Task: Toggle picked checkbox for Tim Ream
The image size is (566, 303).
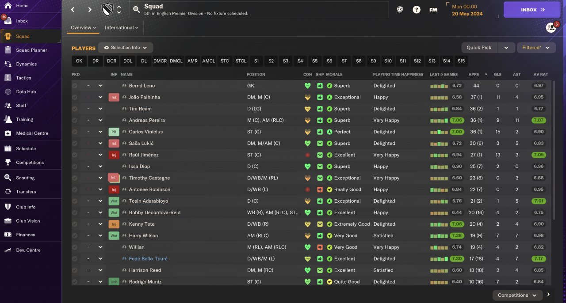Action: click(x=75, y=109)
